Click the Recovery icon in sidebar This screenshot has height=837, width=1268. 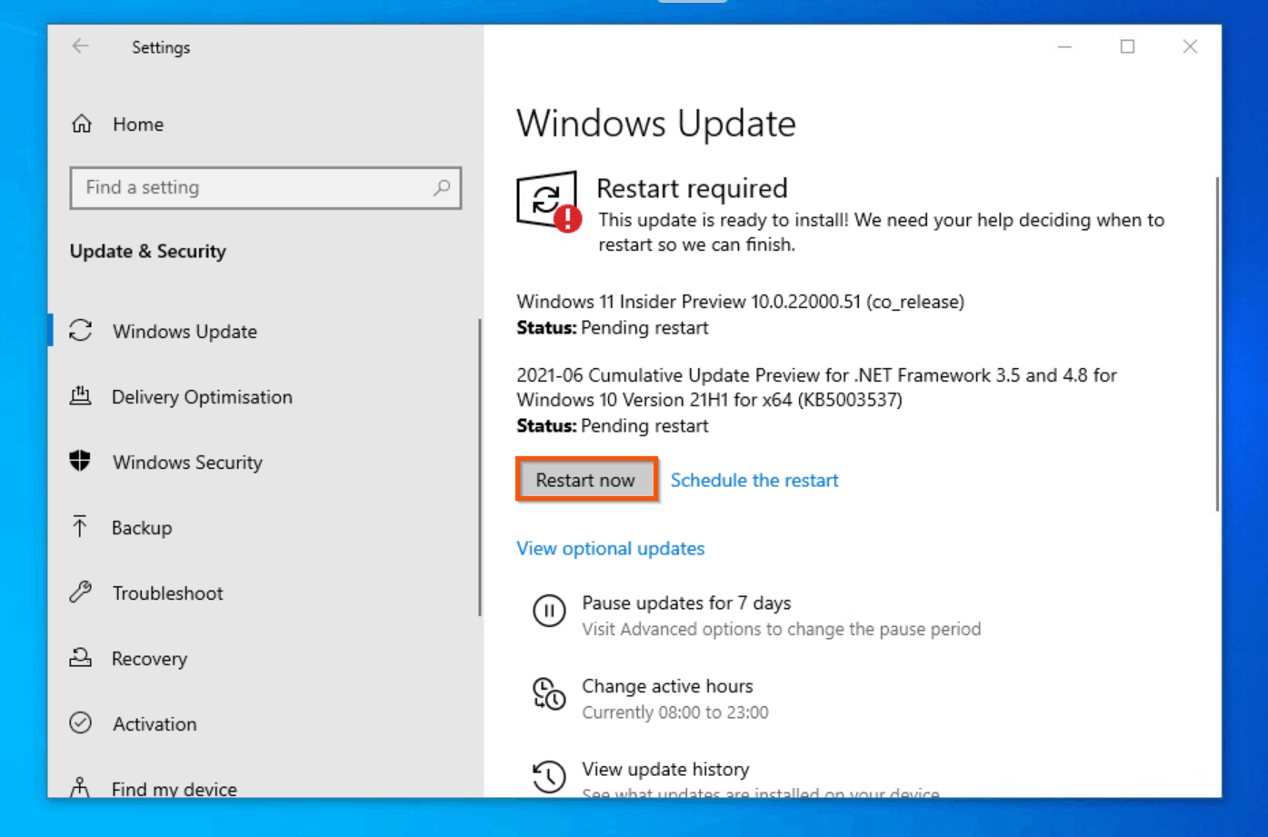(x=81, y=657)
